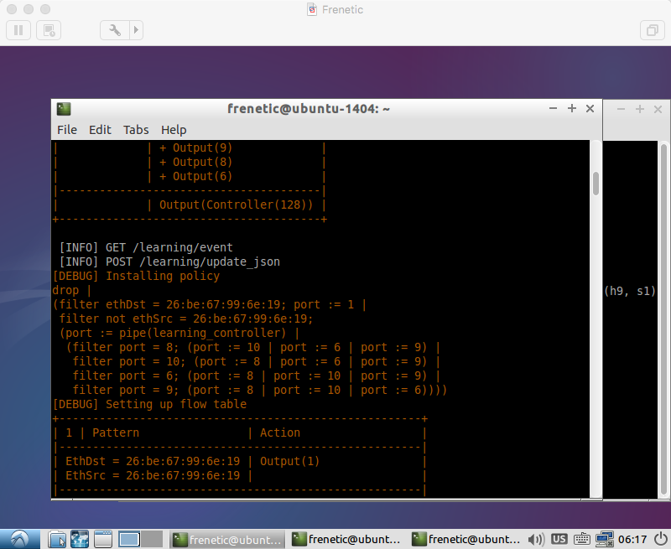Click the 'EthSrc = 26:be:67:99:6e:19' cell

153,475
